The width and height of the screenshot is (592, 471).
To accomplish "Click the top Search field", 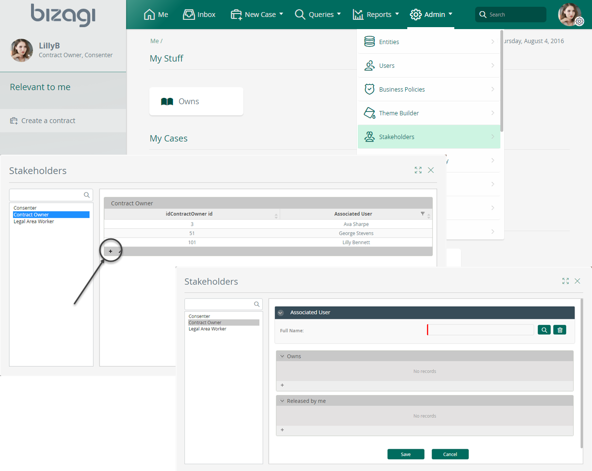I will click(x=511, y=15).
